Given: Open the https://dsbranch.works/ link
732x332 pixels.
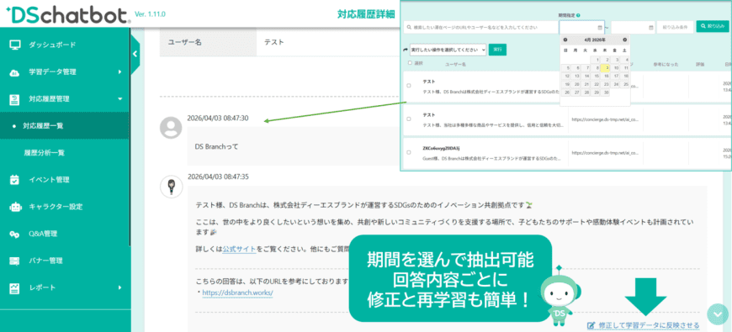Looking at the screenshot, I should tap(237, 292).
